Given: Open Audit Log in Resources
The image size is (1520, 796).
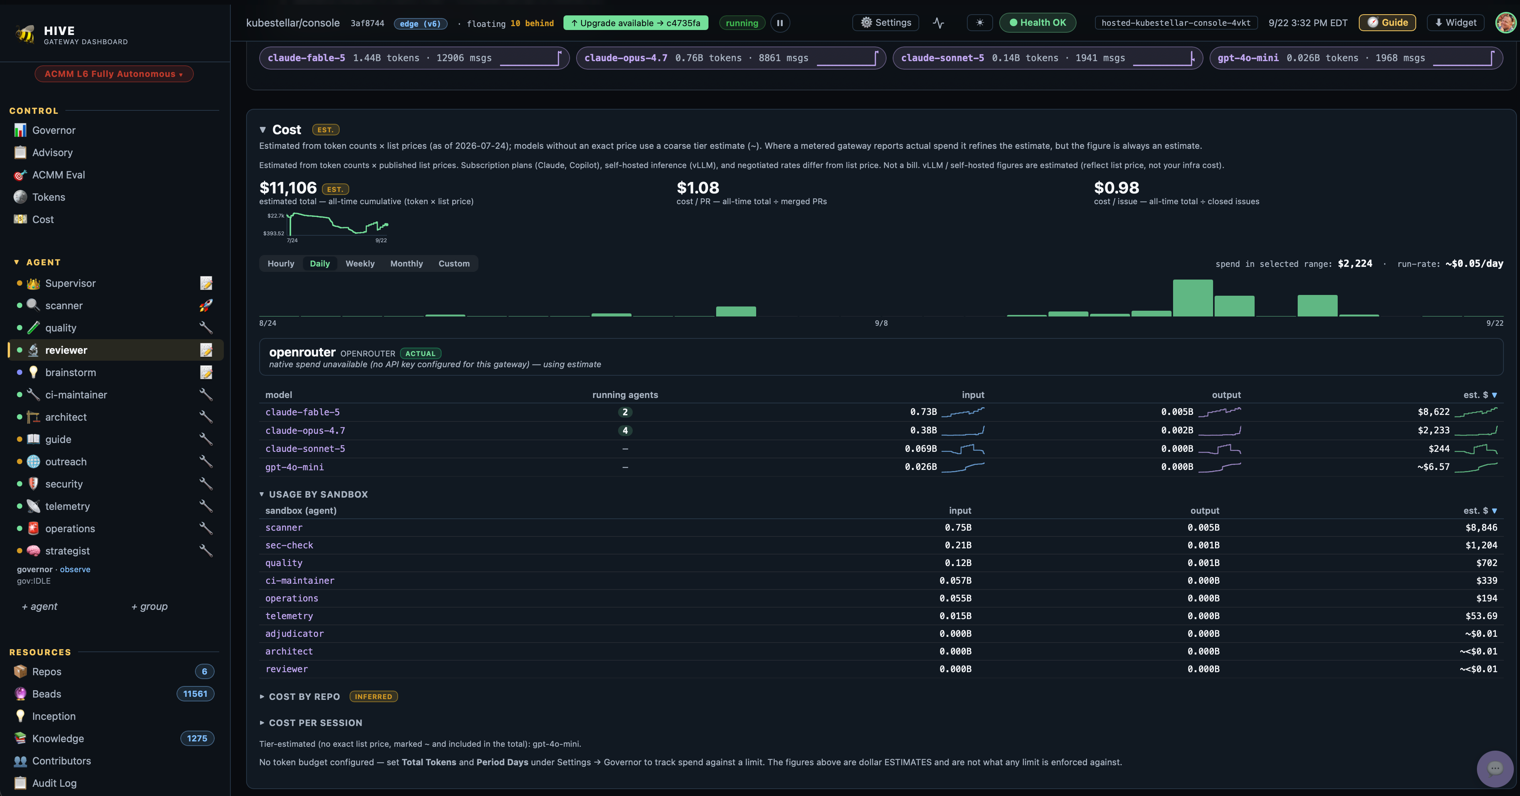Looking at the screenshot, I should tap(54, 783).
